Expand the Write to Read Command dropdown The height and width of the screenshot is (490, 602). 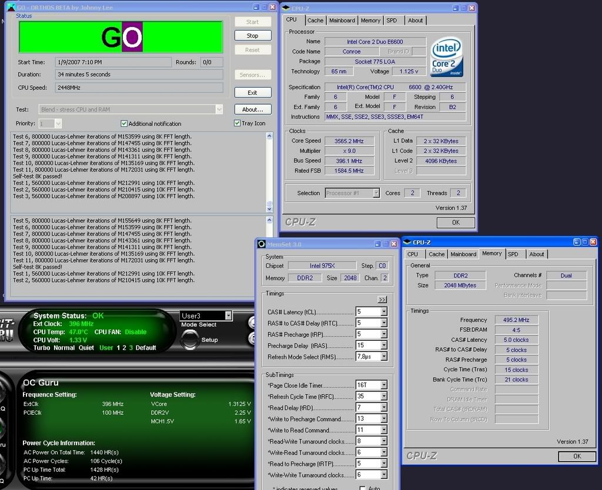pos(383,429)
